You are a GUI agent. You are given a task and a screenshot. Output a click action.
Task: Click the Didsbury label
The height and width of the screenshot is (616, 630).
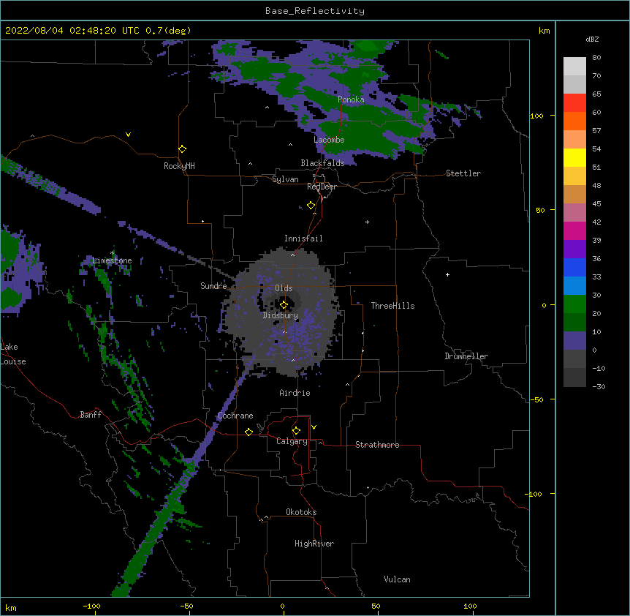pos(281,315)
